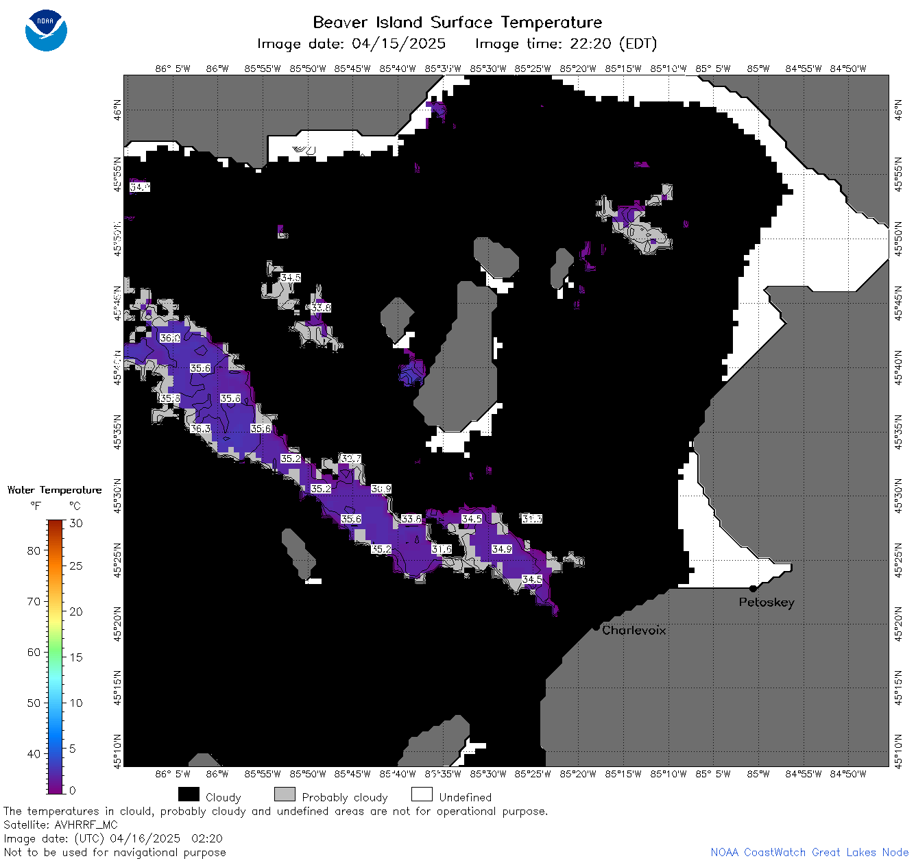
Task: Click the UTC image date footer line
Action: point(113,838)
